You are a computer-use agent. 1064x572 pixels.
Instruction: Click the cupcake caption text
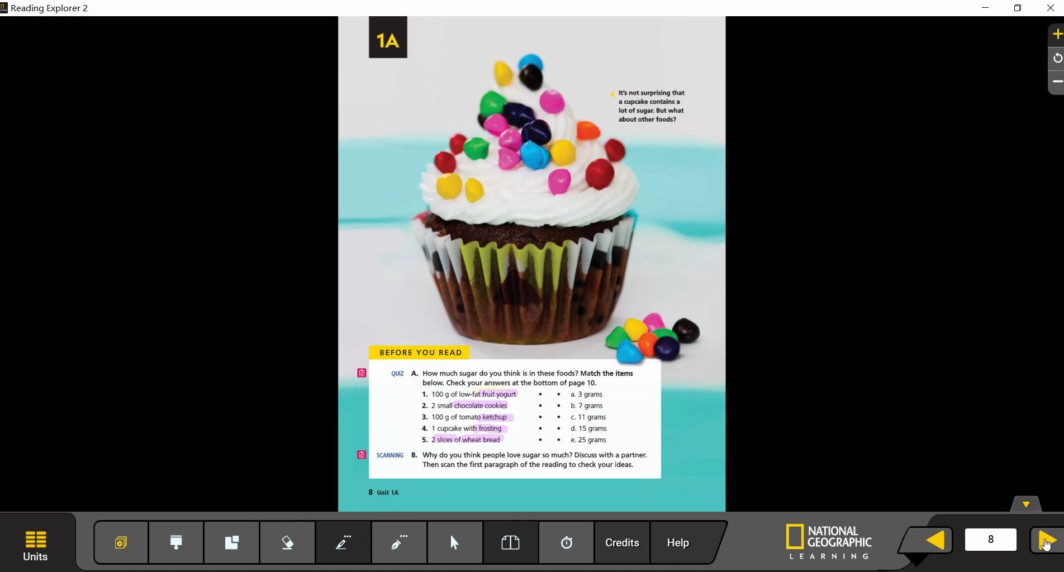click(x=651, y=106)
